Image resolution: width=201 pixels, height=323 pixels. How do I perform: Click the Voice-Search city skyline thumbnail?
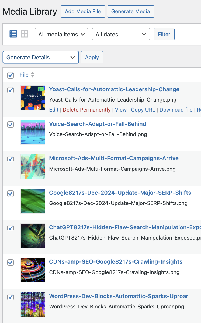(x=33, y=132)
